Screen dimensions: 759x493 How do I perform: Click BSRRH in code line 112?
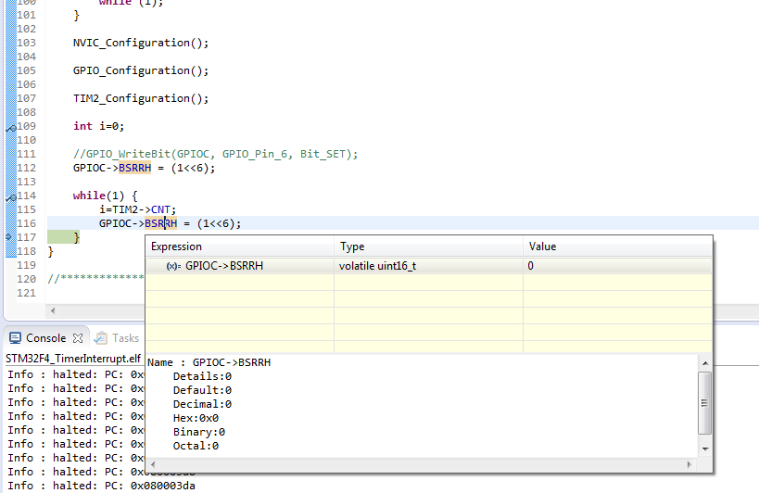pos(134,168)
